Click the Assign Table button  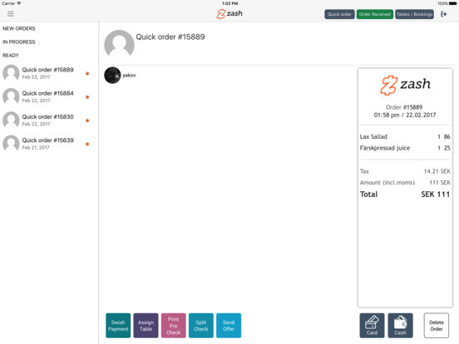[146, 325]
